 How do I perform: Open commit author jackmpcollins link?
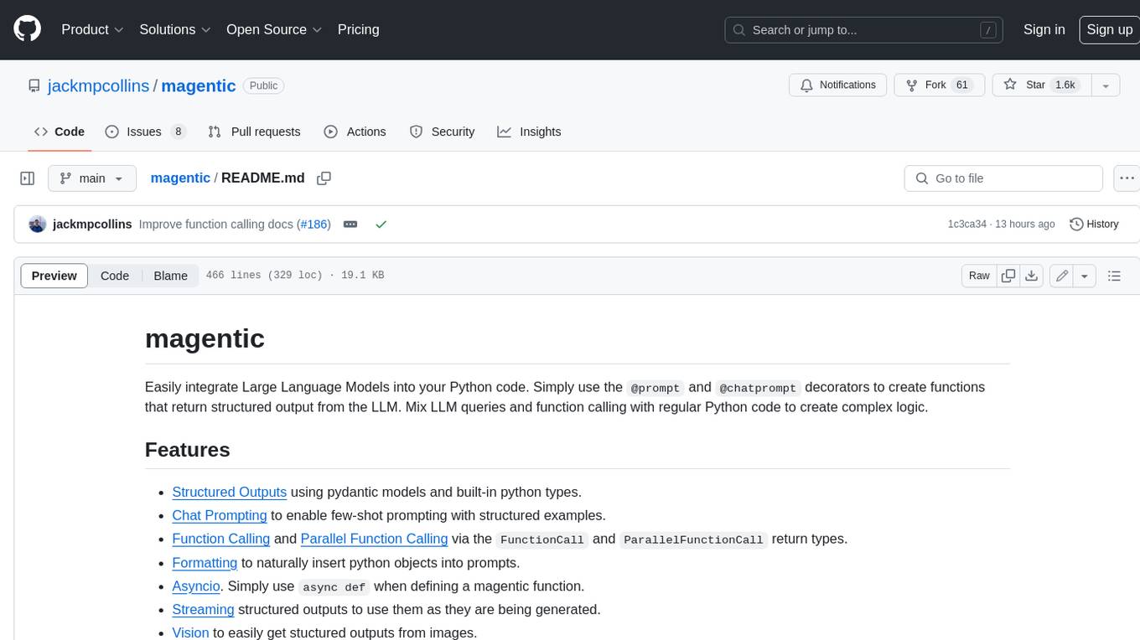[92, 225]
